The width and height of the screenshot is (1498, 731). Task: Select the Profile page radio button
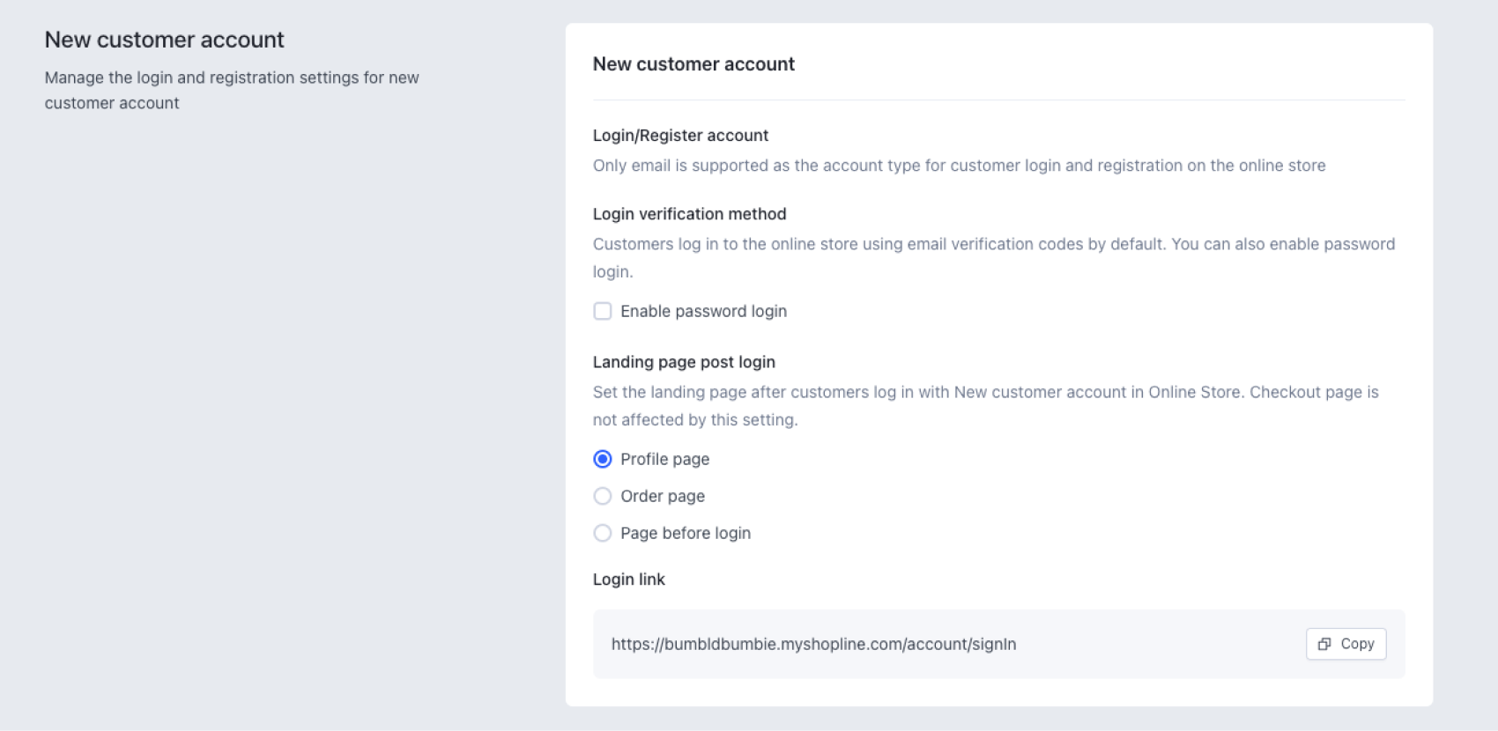coord(603,459)
